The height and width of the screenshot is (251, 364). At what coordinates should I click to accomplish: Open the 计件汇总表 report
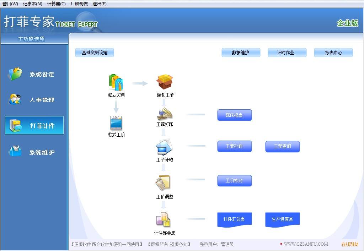pos(235,219)
